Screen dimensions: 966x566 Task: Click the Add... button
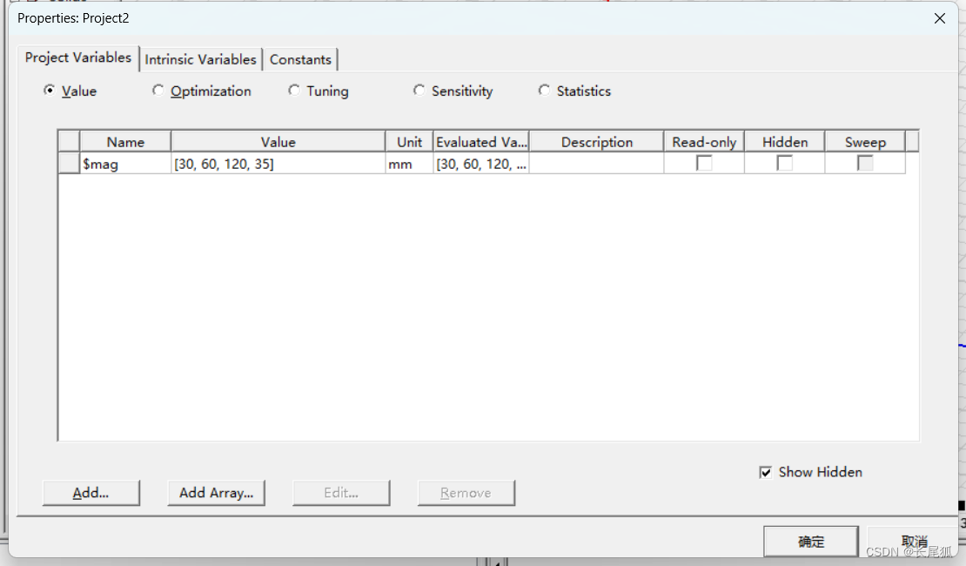coord(91,493)
